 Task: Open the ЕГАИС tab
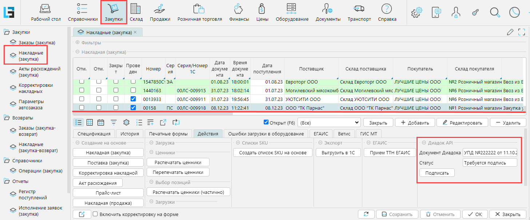point(321,134)
